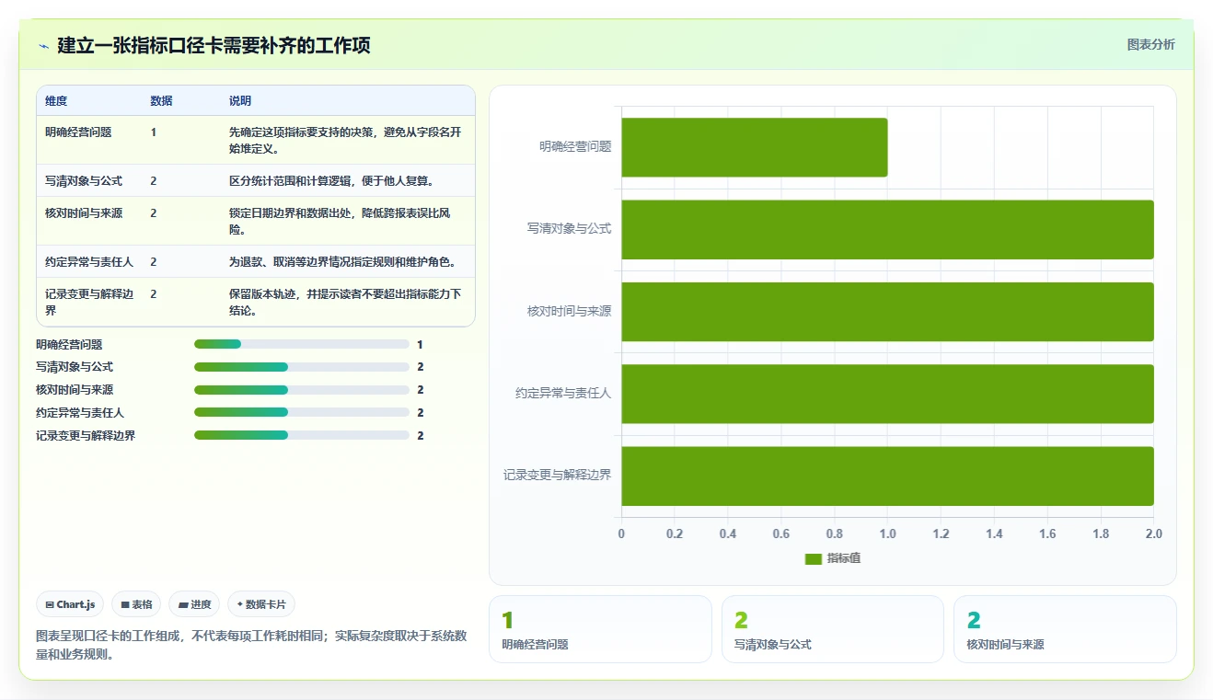
Task: Click y-axis label 明确经营问题 in chart
Action: (575, 146)
